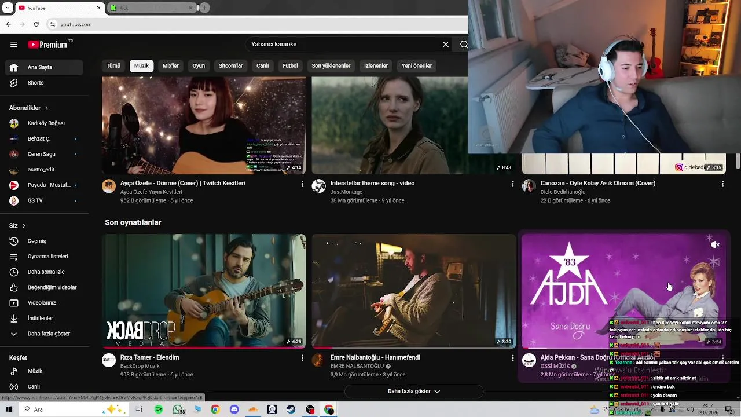
Task: Select the Yeni öneriler filter chip
Action: [x=417, y=66]
